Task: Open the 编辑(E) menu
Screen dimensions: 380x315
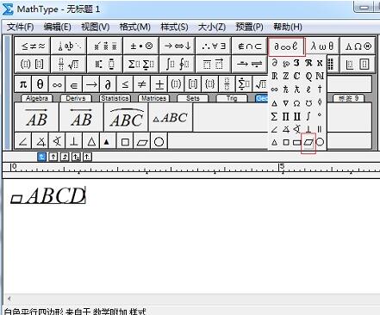Action: [57, 27]
